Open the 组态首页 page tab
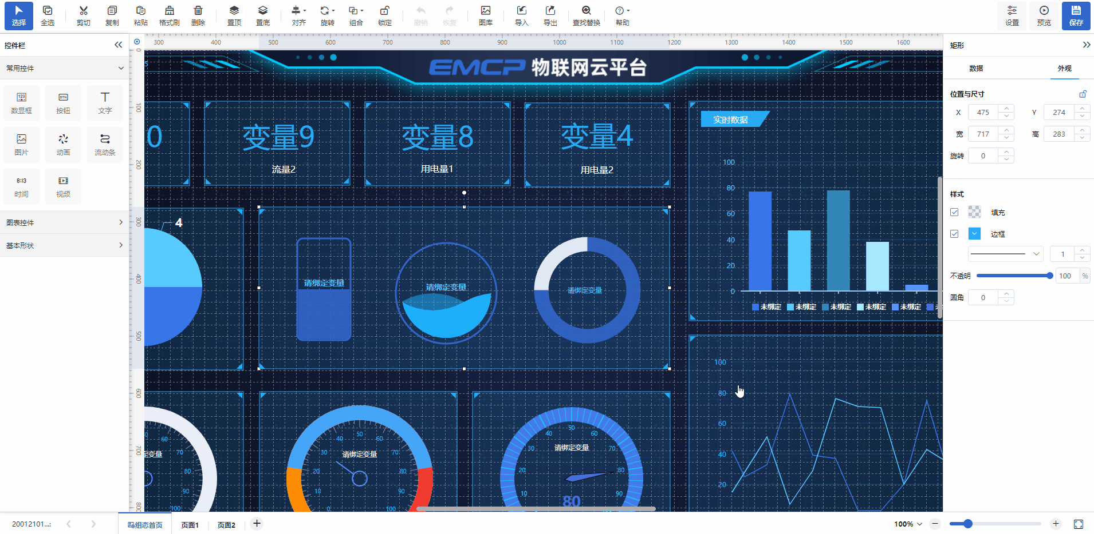The height and width of the screenshot is (534, 1094). click(x=145, y=524)
